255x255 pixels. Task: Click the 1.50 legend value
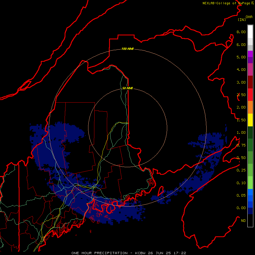(x=241, y=120)
